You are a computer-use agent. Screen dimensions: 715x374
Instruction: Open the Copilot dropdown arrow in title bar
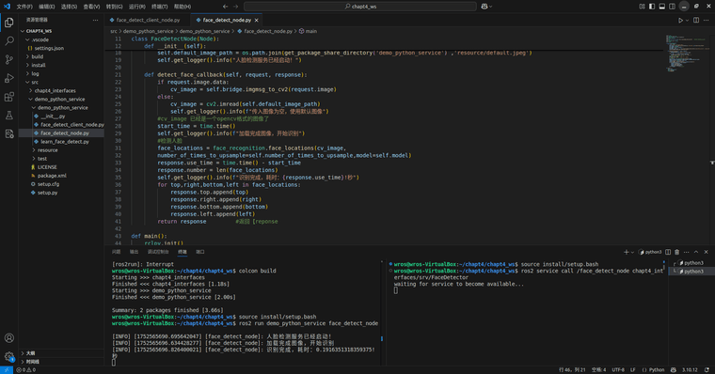click(491, 7)
